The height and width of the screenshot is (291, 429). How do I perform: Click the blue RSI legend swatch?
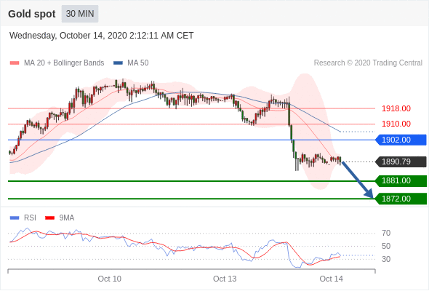click(15, 218)
